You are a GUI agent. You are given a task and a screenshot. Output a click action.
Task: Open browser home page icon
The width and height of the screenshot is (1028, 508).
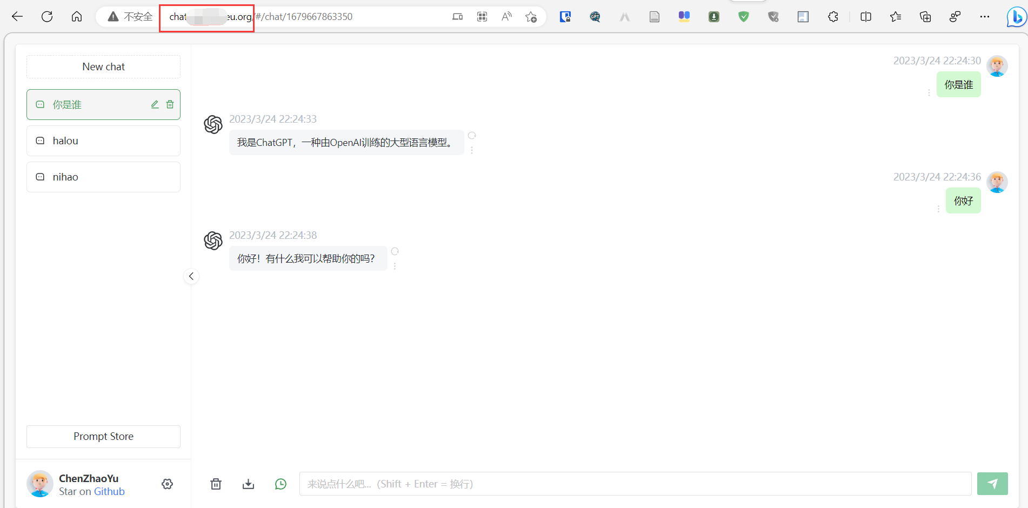(77, 17)
